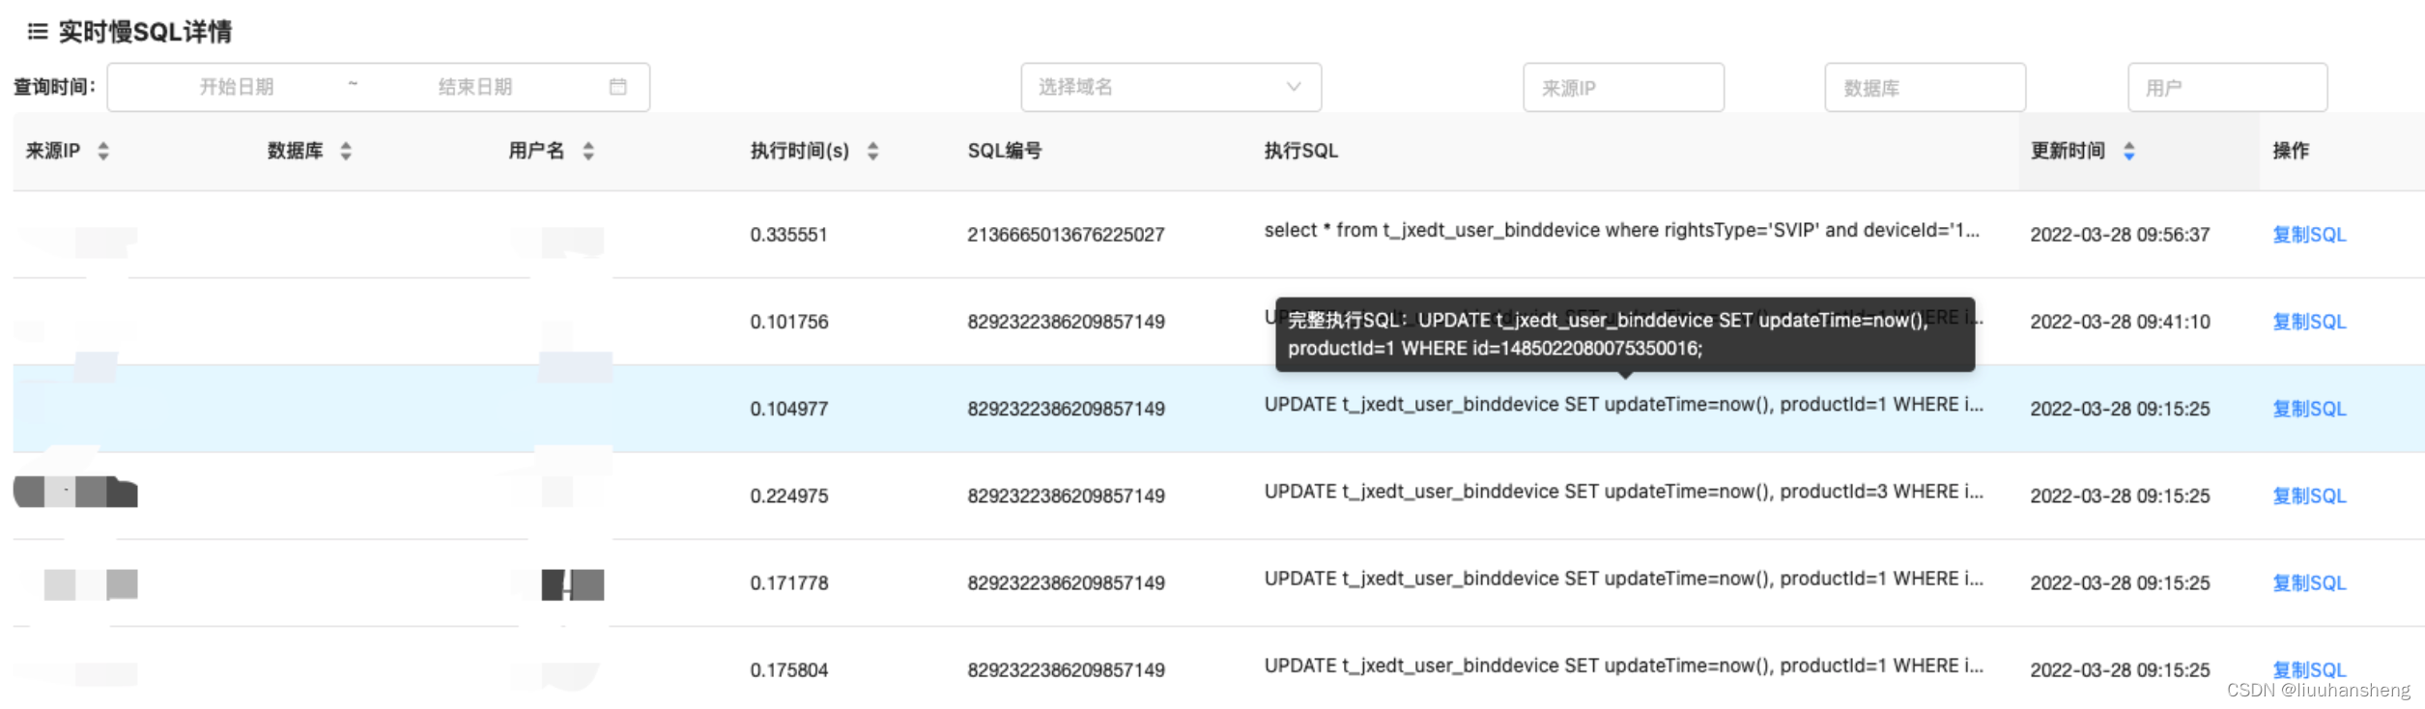Click SQL number 2136665013676225027
Screen dimensions: 2425x709
pos(1066,235)
